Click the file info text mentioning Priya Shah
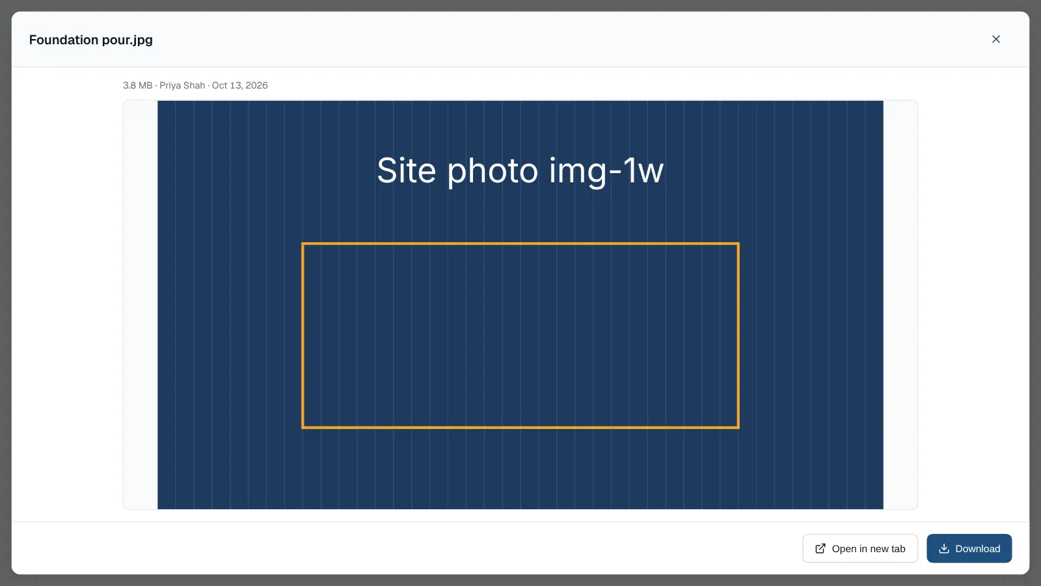 pos(195,85)
